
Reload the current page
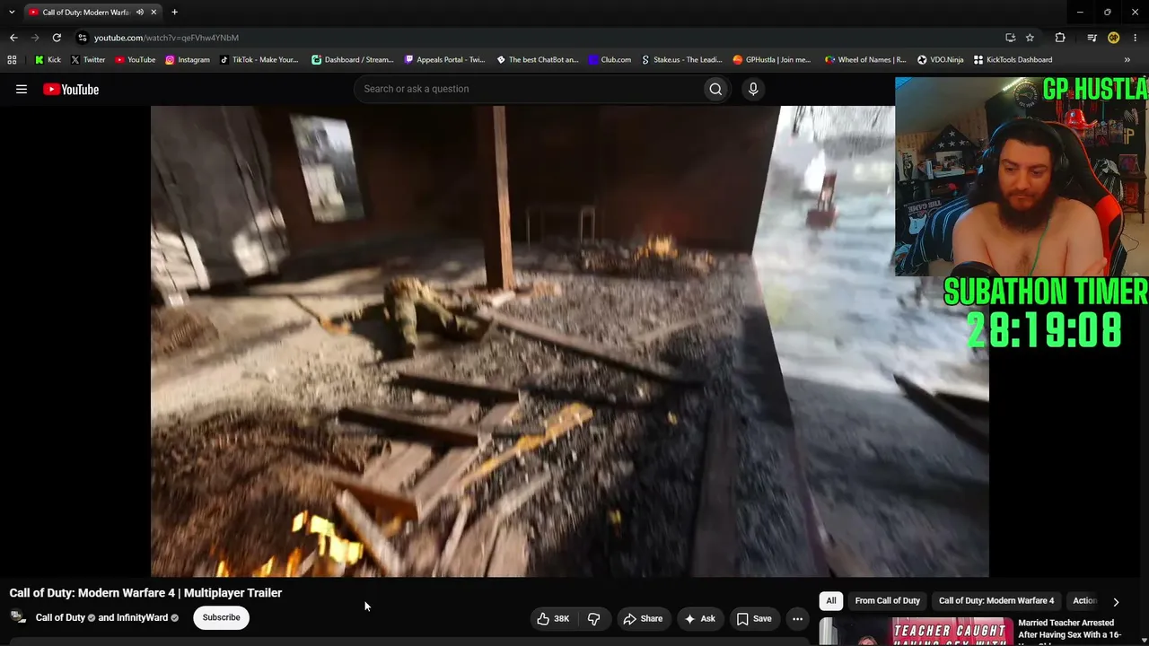tap(57, 38)
